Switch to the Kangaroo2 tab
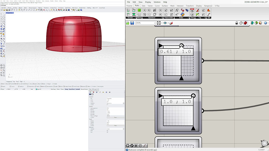Screen dimensions: 269x151 (x=208, y=6)
